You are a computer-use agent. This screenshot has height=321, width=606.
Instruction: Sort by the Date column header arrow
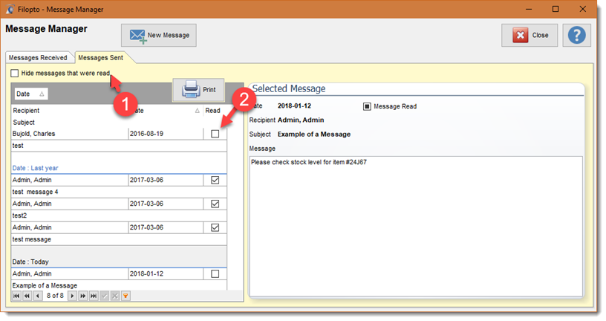pos(198,111)
